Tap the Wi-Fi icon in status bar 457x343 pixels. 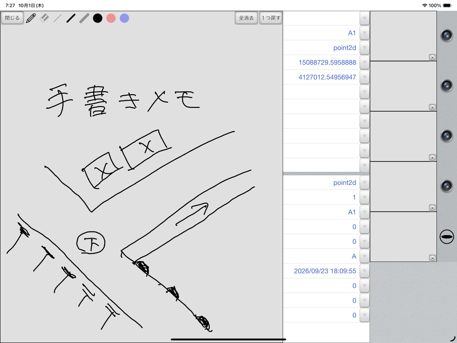point(424,5)
